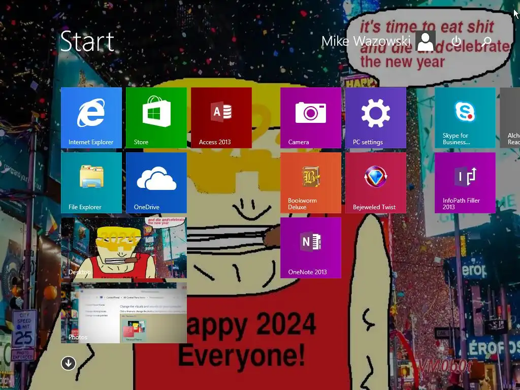The height and width of the screenshot is (390, 520).
Task: Open the Internet Explorer tile
Action: [91, 118]
